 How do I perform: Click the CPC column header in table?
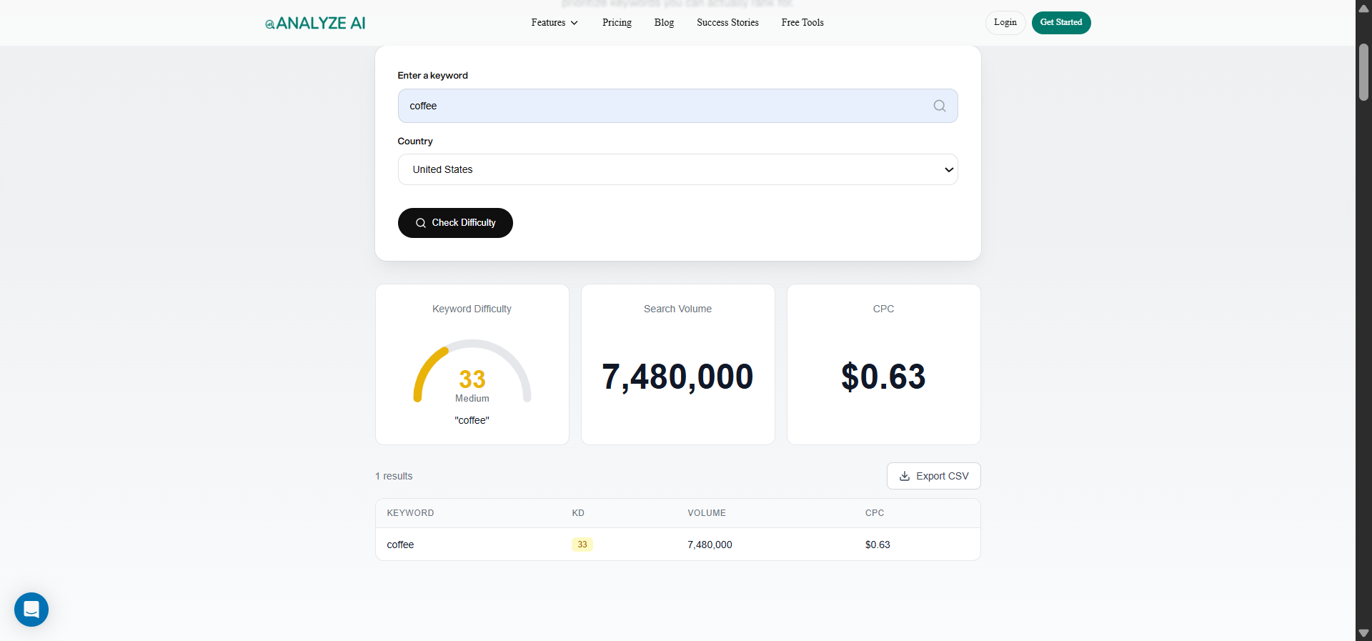pos(875,513)
